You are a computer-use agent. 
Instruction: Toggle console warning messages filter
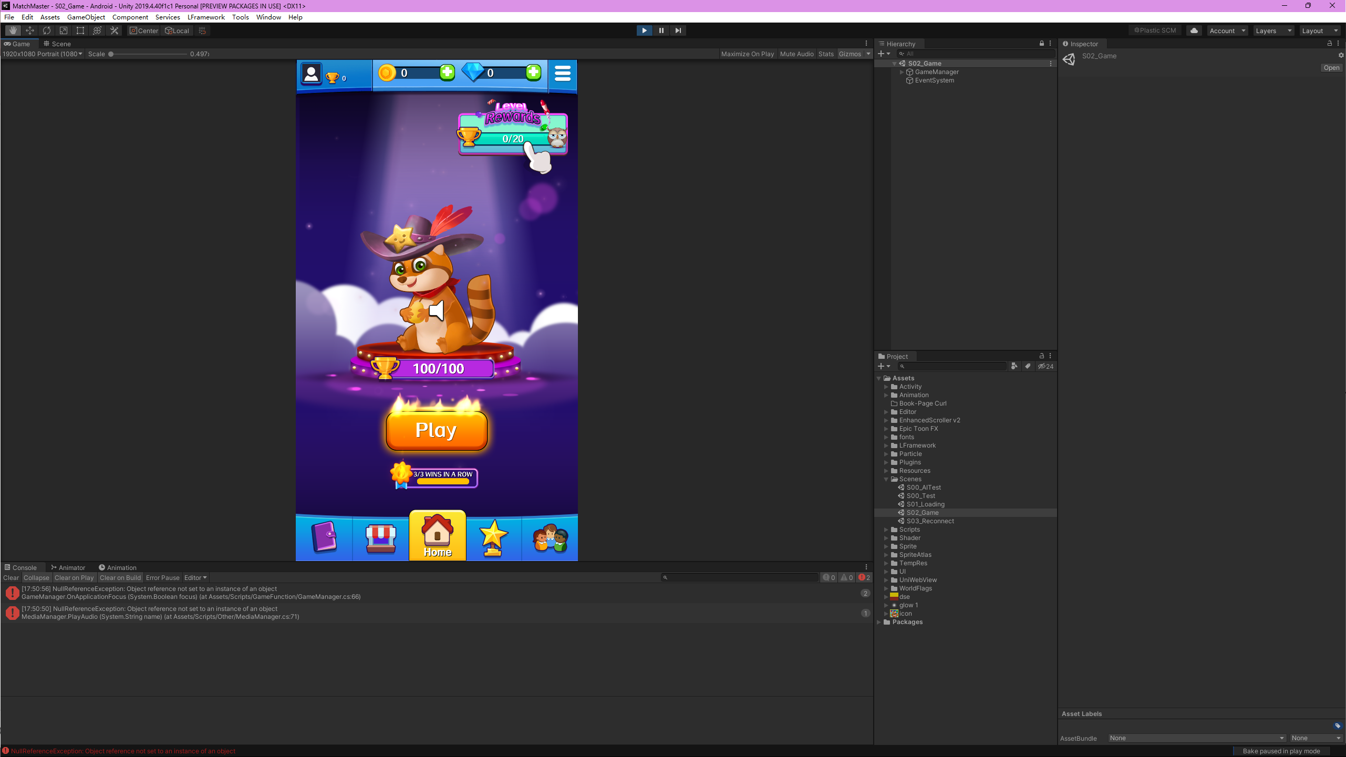click(847, 577)
